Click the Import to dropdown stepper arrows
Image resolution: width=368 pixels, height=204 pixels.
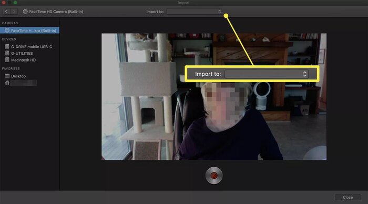pyautogui.click(x=219, y=12)
